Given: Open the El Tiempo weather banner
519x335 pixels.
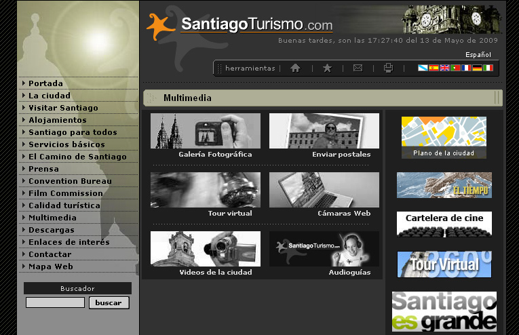Looking at the screenshot, I should (x=444, y=185).
